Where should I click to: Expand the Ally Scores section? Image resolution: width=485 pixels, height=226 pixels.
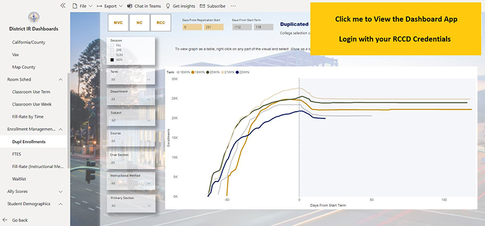tap(61, 191)
